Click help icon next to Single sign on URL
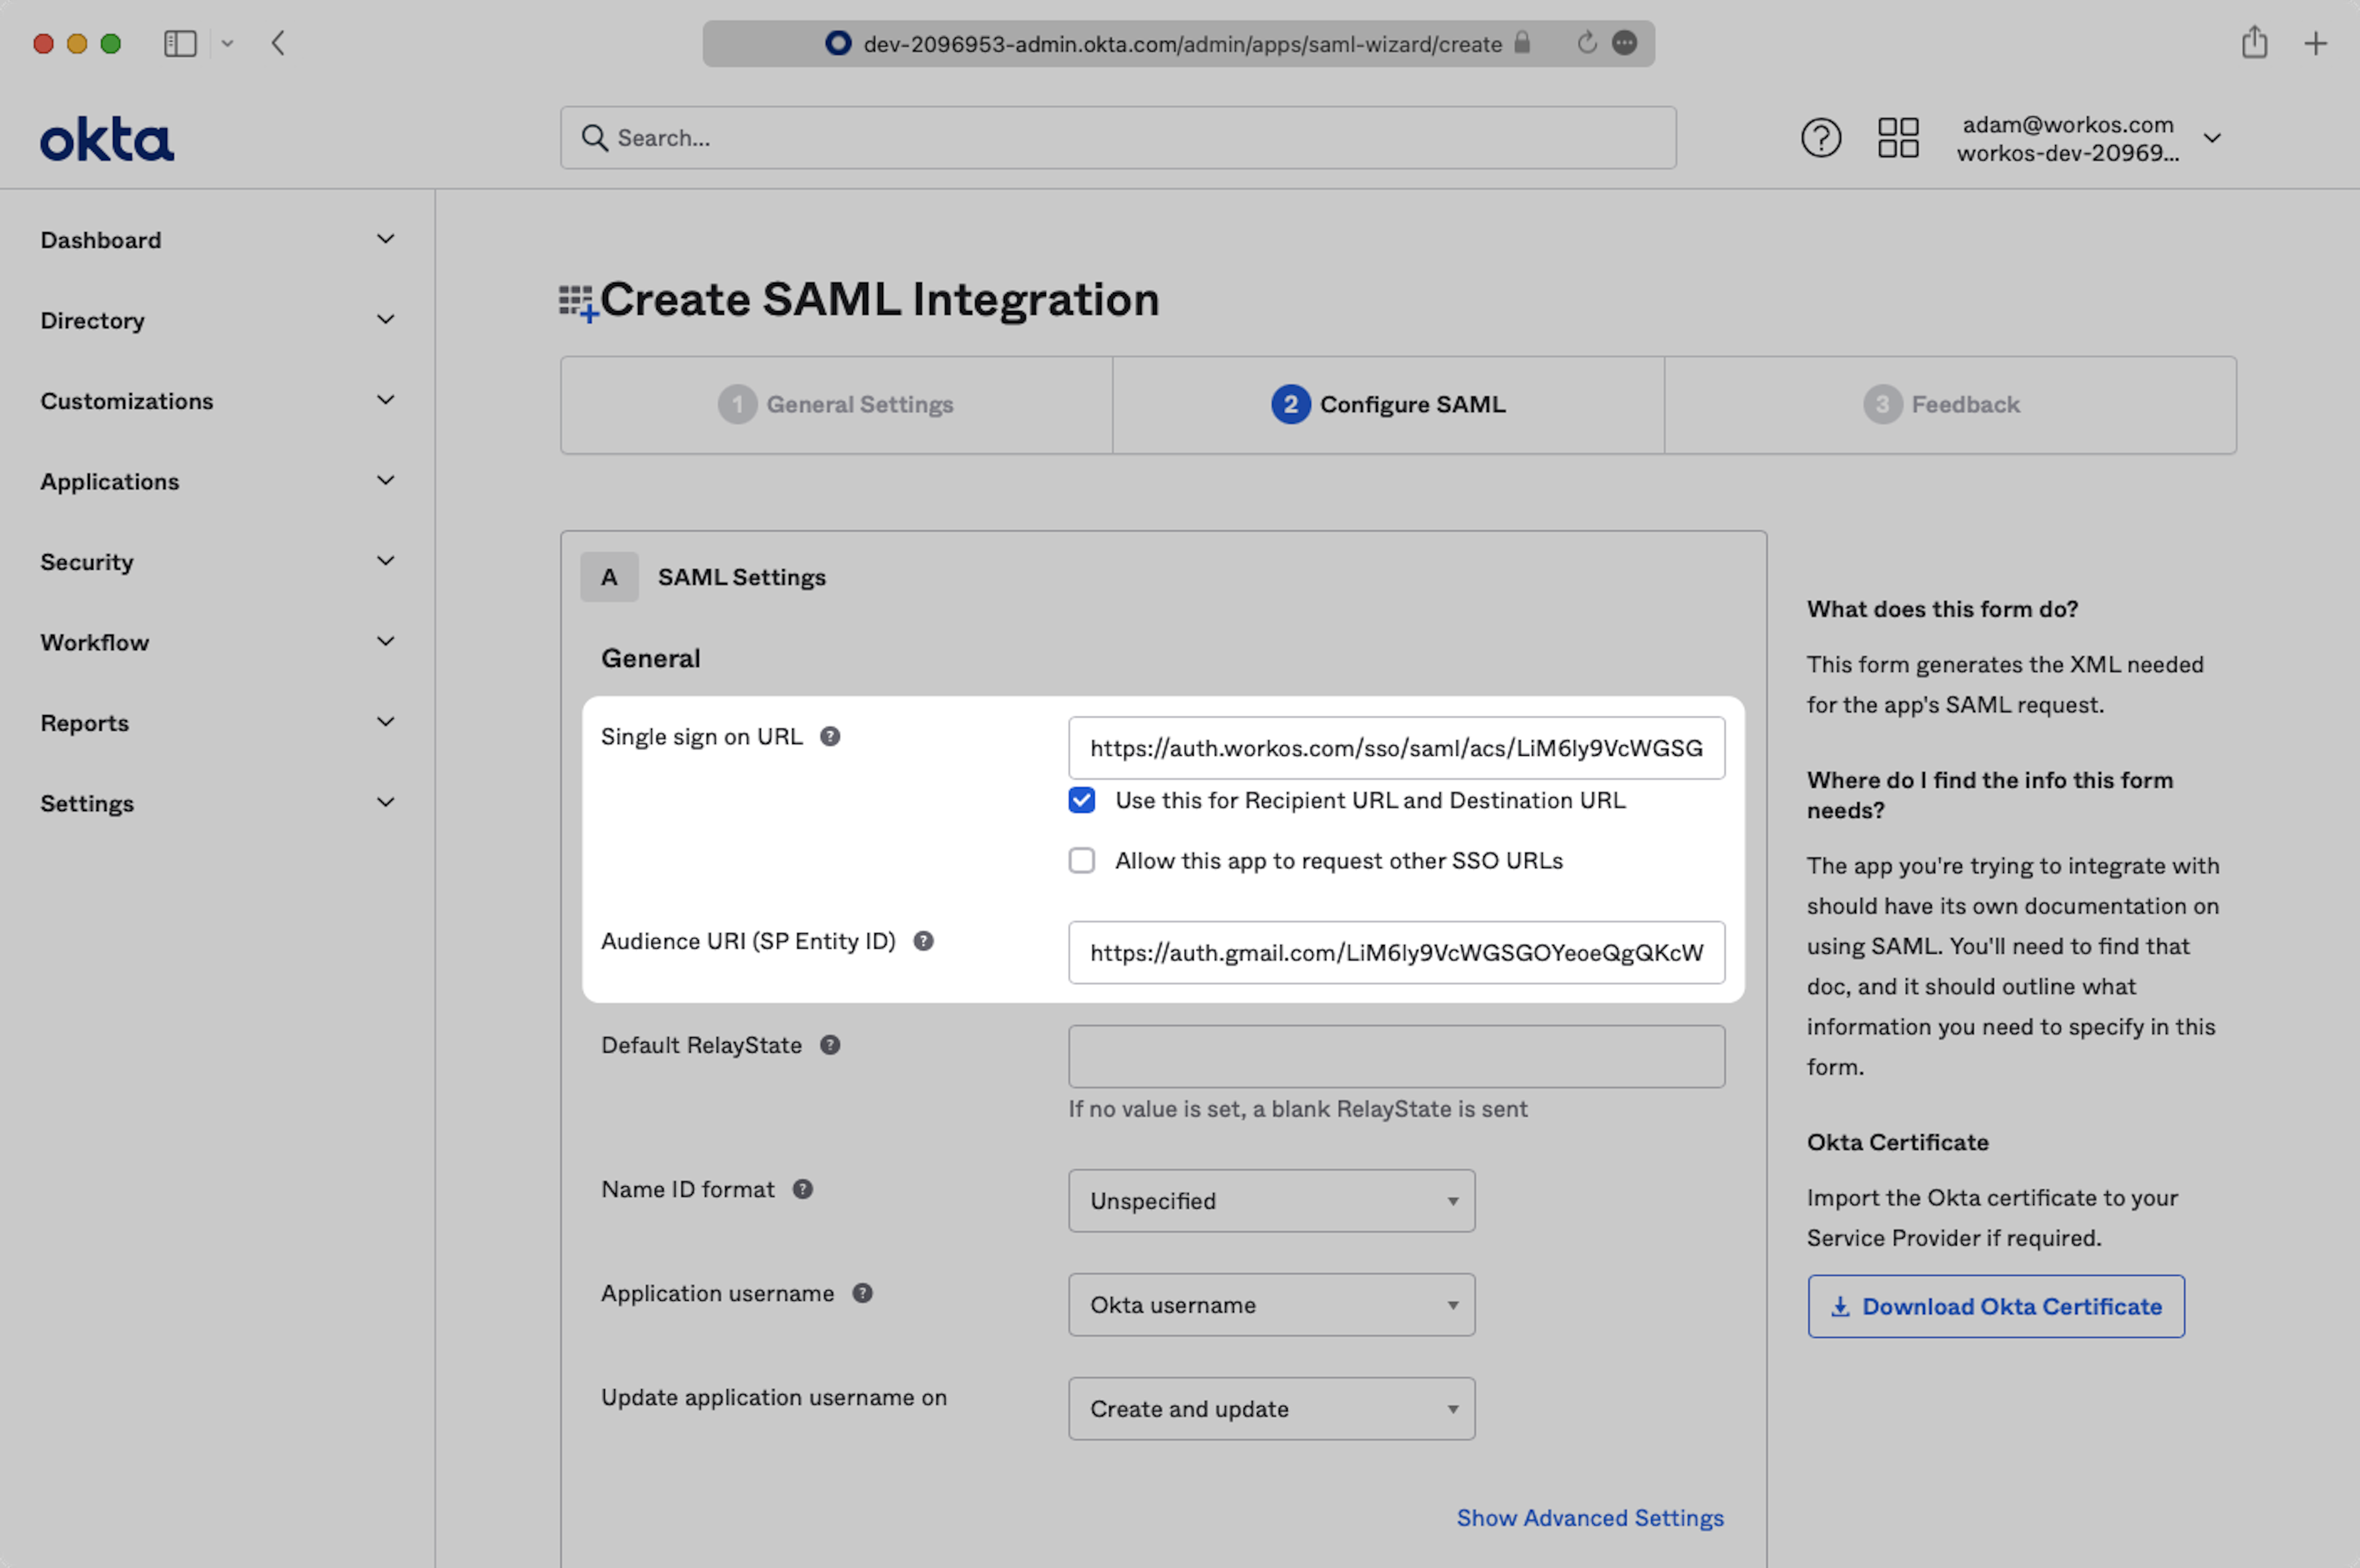The height and width of the screenshot is (1568, 2360). [830, 737]
